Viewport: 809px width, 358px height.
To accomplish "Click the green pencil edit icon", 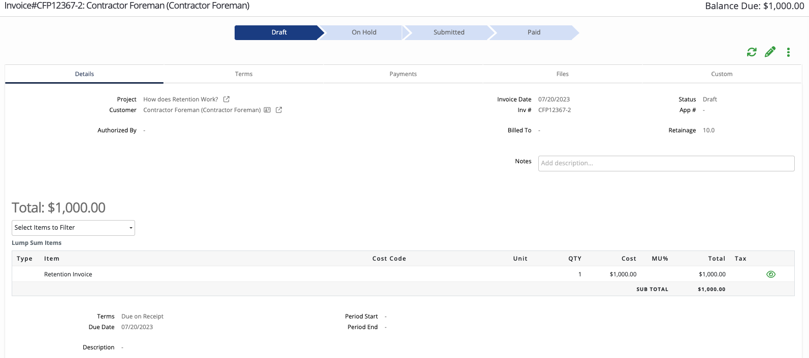I will (770, 52).
